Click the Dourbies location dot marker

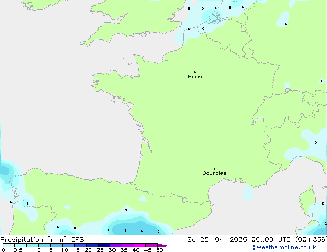[214, 169]
